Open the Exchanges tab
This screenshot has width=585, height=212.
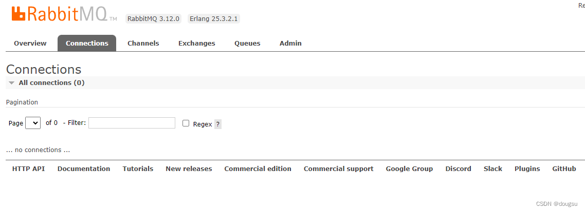tap(196, 43)
